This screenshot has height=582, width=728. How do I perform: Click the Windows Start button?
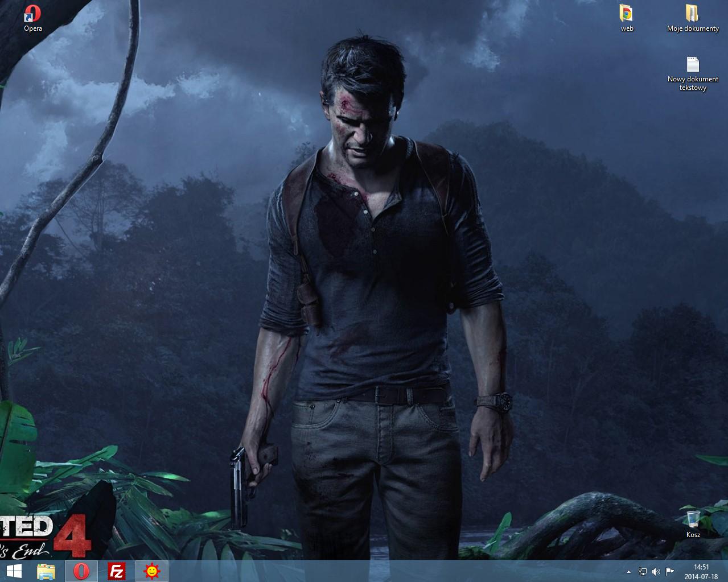tap(13, 571)
